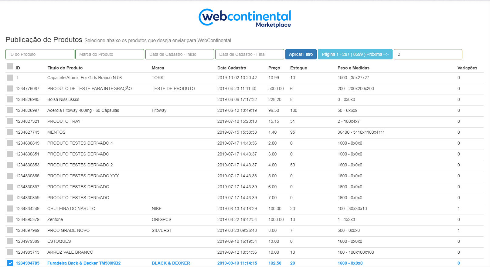Check the Acerola Fitoway 400mg row checkbox
Screen dimensions: 490x267
pos(10,110)
